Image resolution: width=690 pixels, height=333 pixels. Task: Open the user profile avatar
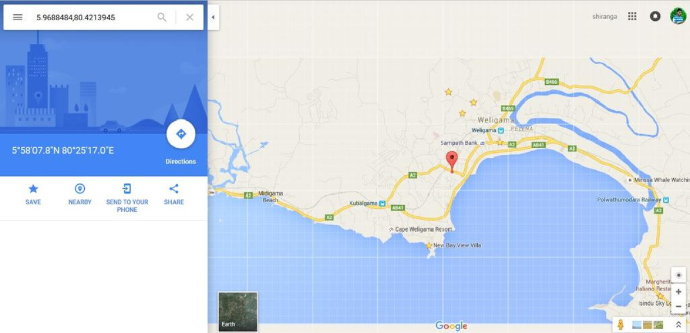678,16
